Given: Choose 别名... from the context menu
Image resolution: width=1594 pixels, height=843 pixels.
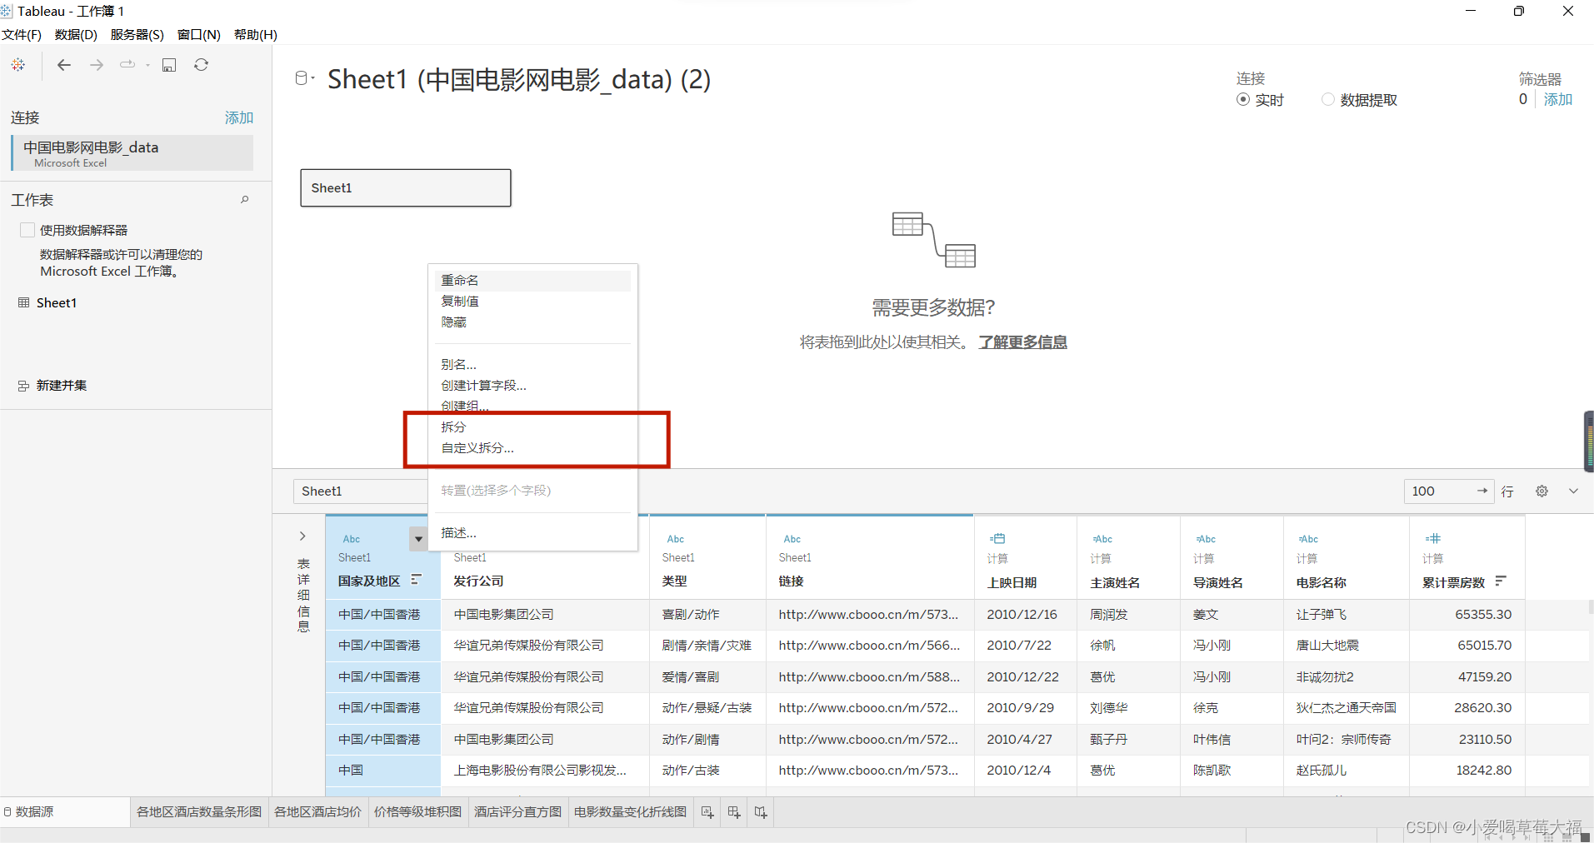Looking at the screenshot, I should point(532,365).
